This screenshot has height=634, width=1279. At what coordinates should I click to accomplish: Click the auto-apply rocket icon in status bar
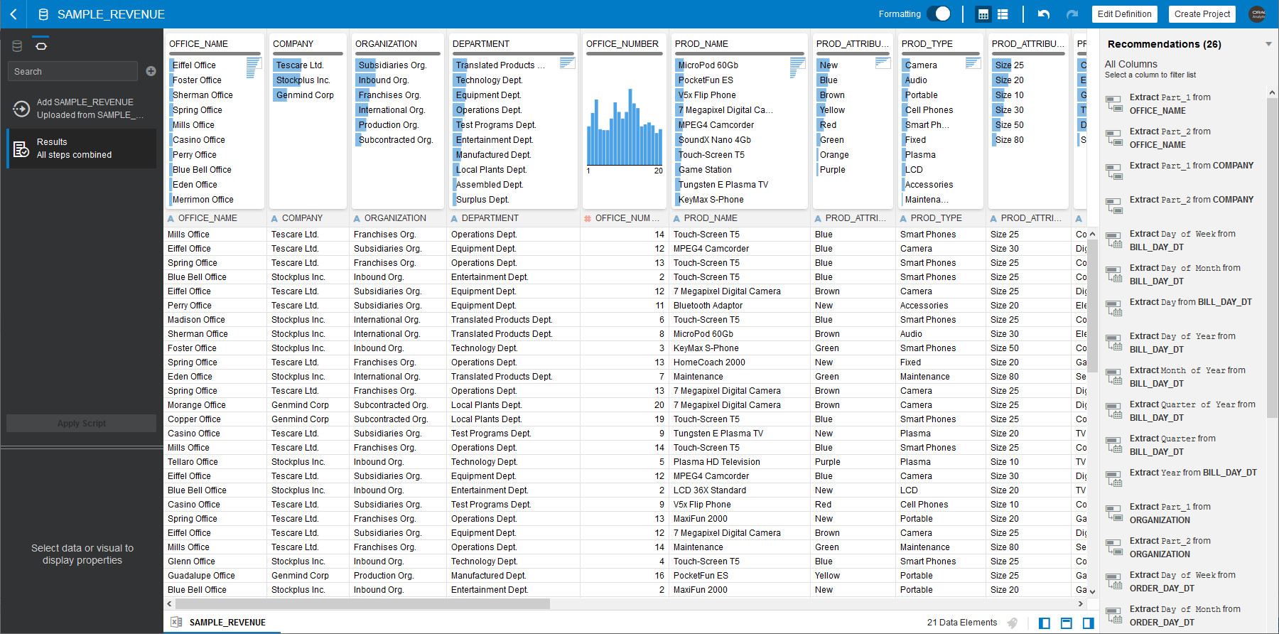point(1013,623)
